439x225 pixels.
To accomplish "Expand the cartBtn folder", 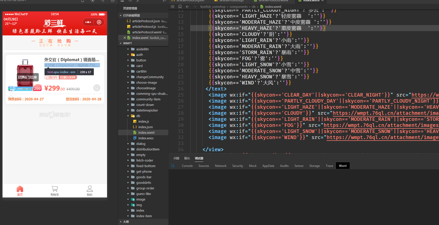I will 128,71.
